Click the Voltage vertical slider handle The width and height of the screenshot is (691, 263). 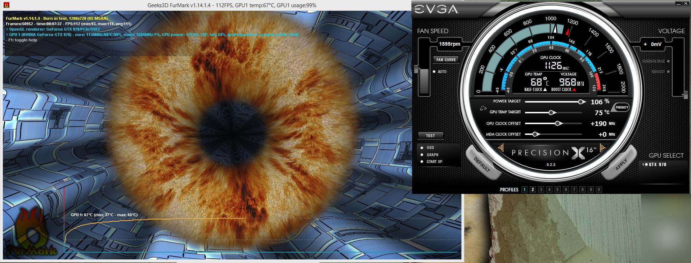click(x=686, y=95)
